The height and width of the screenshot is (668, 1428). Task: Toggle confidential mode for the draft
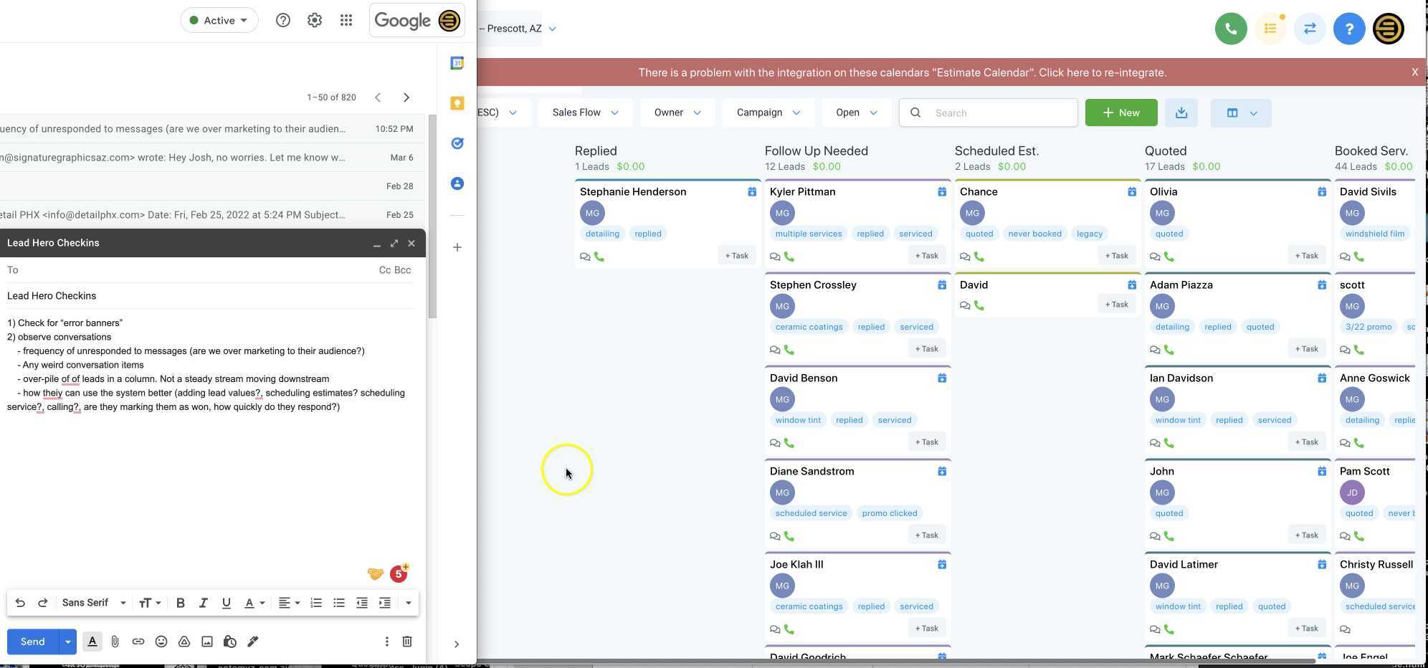tap(230, 641)
